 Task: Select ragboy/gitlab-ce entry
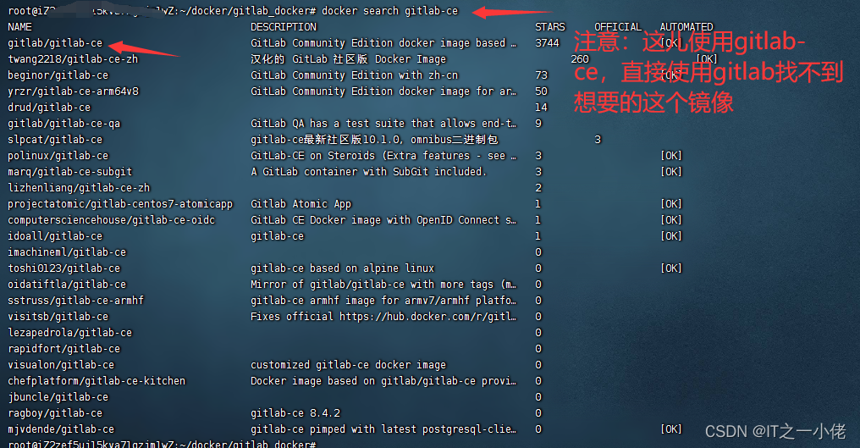(x=55, y=413)
